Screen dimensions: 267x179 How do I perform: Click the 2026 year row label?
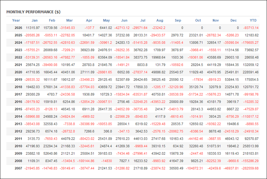click(x=18, y=28)
